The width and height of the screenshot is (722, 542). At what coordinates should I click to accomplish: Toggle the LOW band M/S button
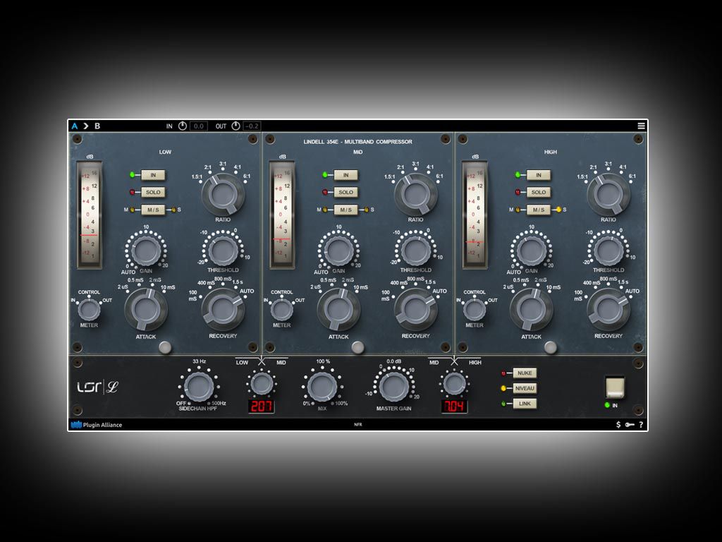[x=153, y=210]
